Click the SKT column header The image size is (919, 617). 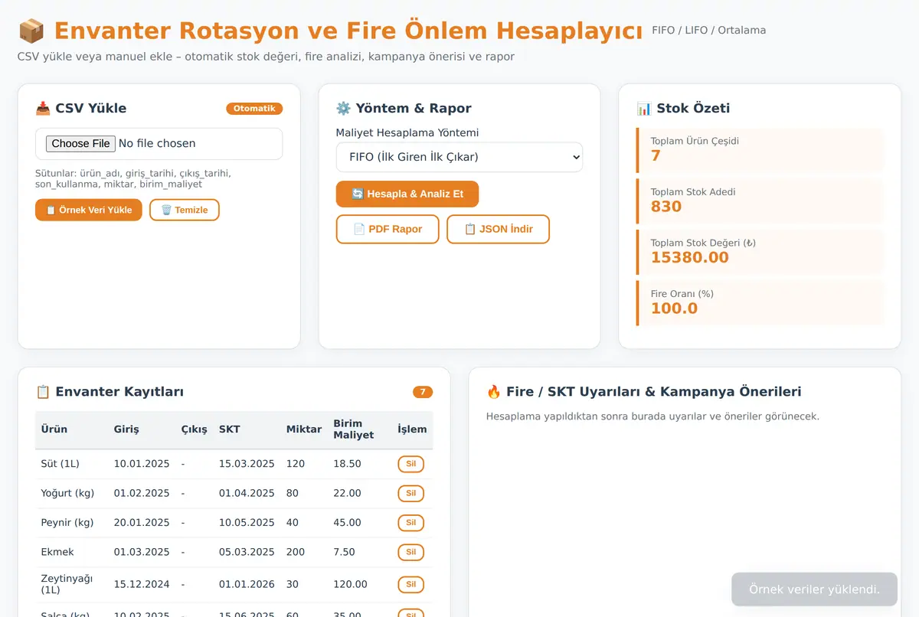230,429
